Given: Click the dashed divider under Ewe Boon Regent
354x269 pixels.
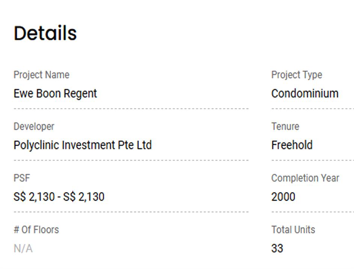Looking at the screenshot, I should pos(131,109).
